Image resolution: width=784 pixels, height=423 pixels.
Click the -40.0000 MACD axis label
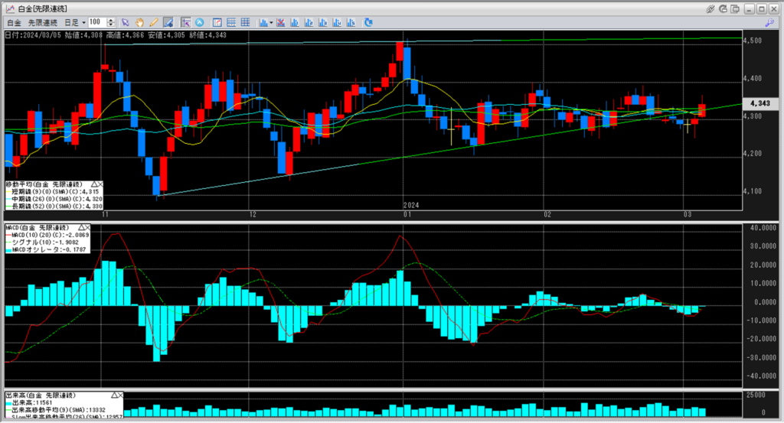[762, 376]
